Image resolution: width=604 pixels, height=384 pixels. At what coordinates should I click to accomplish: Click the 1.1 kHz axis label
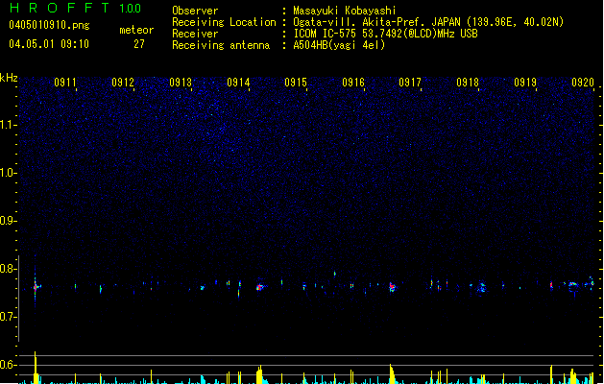[8, 125]
